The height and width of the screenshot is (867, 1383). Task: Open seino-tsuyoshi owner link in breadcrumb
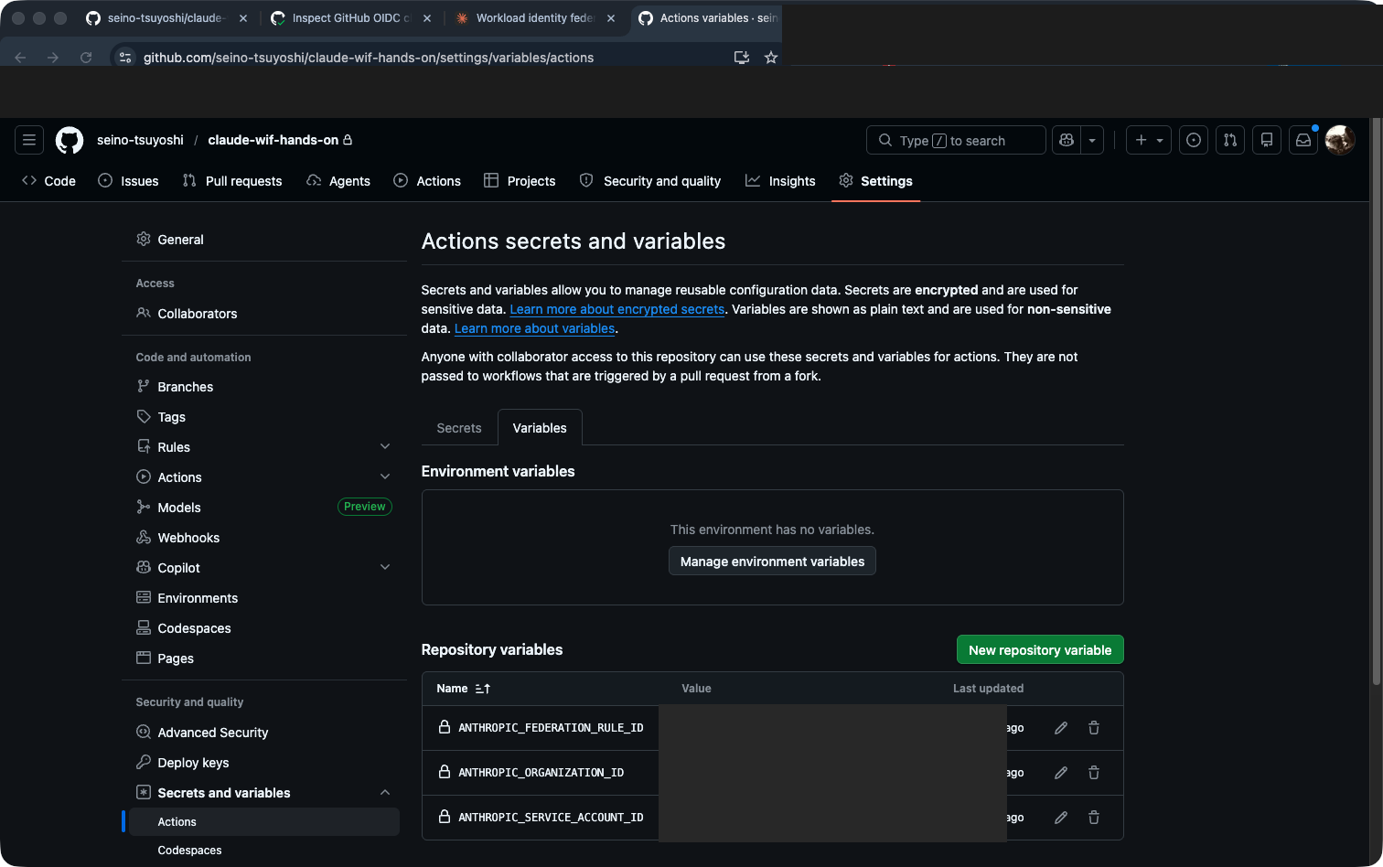point(140,140)
